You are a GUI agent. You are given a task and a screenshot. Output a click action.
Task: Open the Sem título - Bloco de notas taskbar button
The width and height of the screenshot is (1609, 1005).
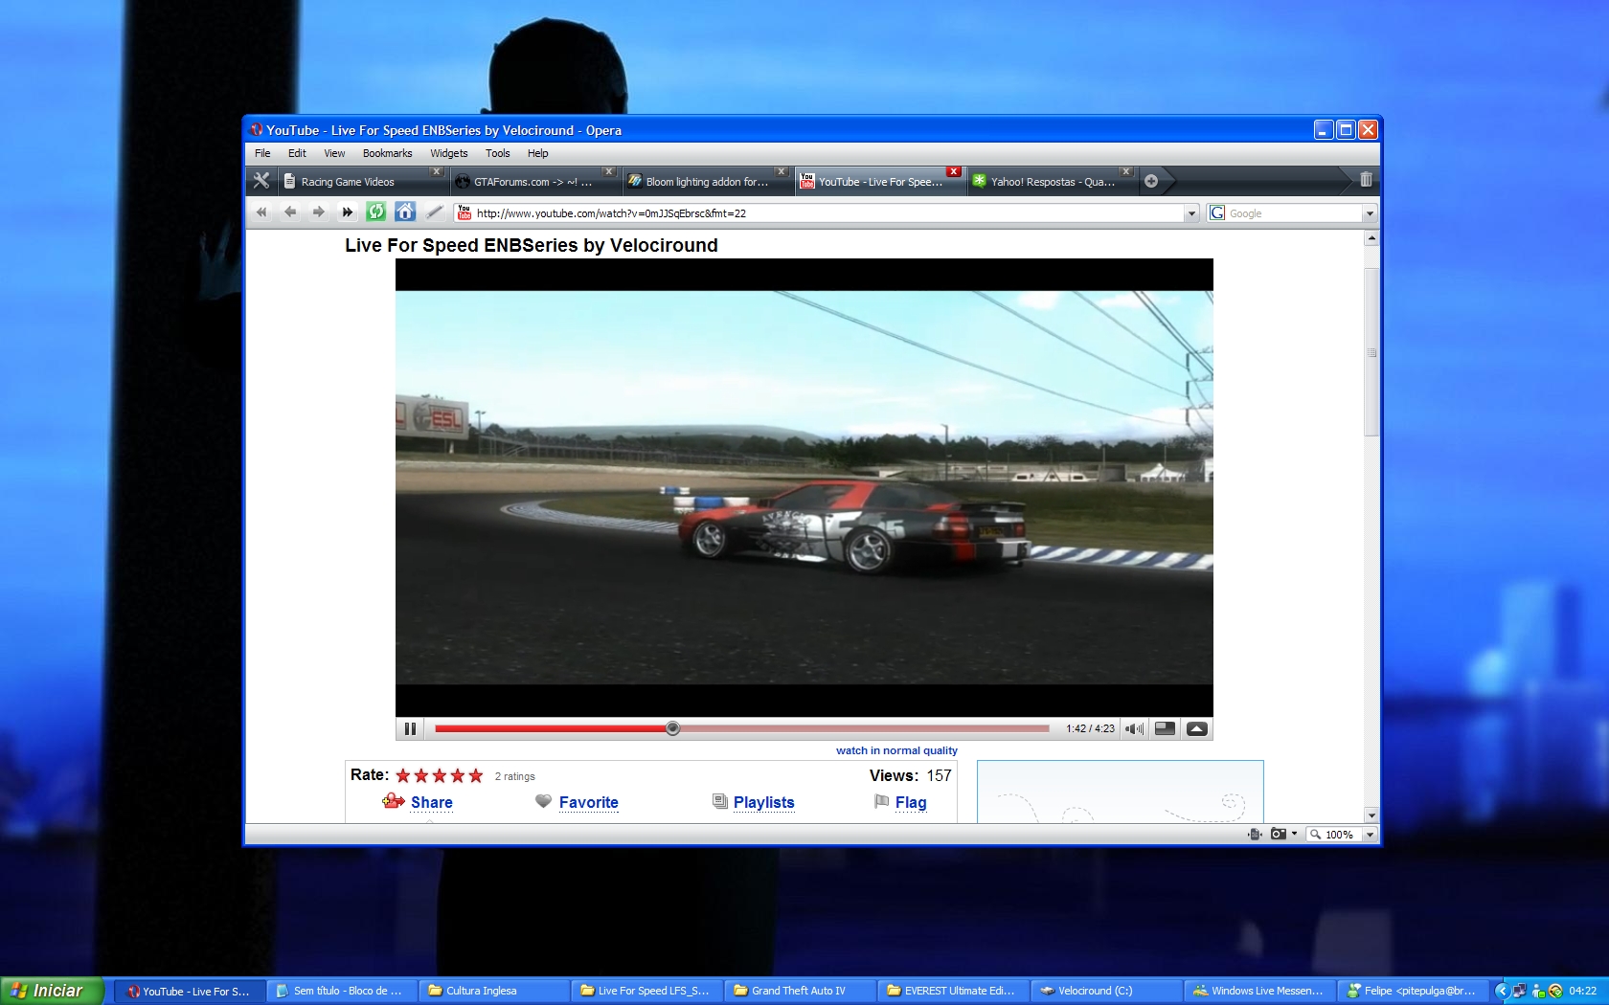coord(341,992)
